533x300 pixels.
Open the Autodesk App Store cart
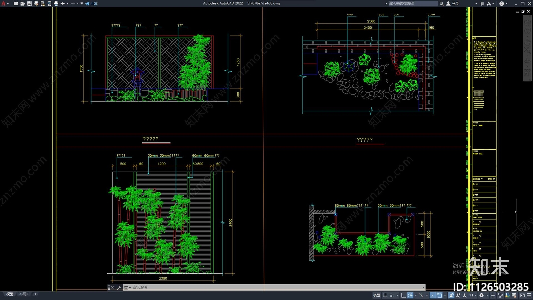click(482, 3)
